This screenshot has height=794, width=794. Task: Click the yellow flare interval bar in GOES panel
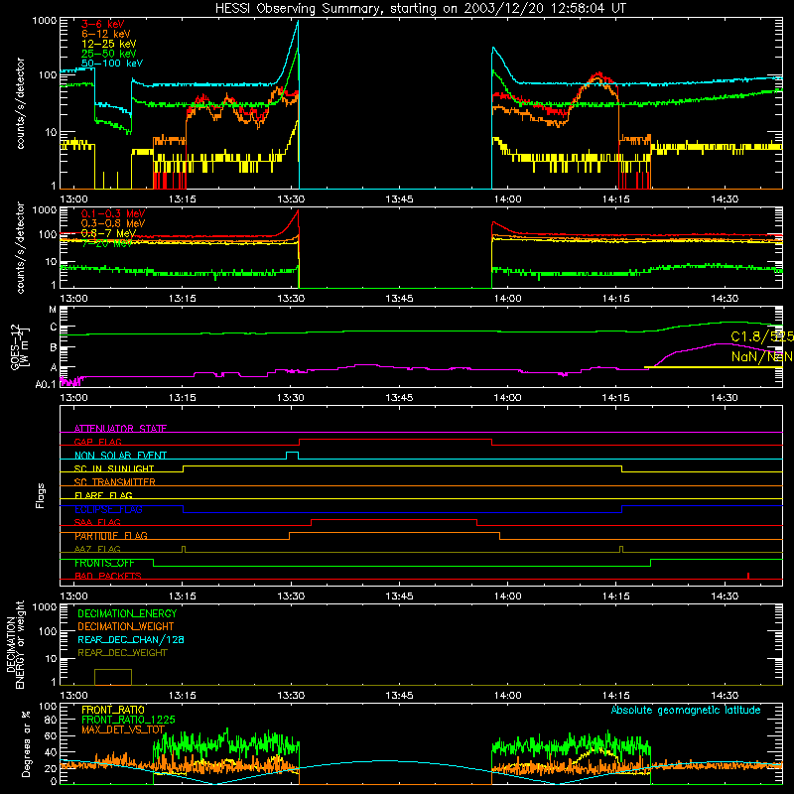pyautogui.click(x=713, y=367)
